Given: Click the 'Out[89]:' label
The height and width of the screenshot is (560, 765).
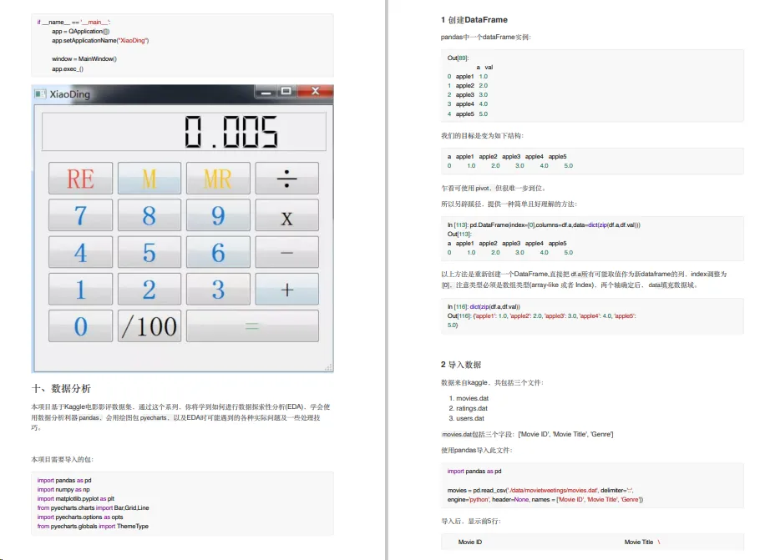Looking at the screenshot, I should coord(458,58).
